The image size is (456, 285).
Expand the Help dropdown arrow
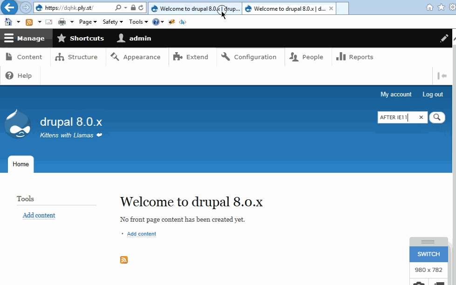pos(162,22)
